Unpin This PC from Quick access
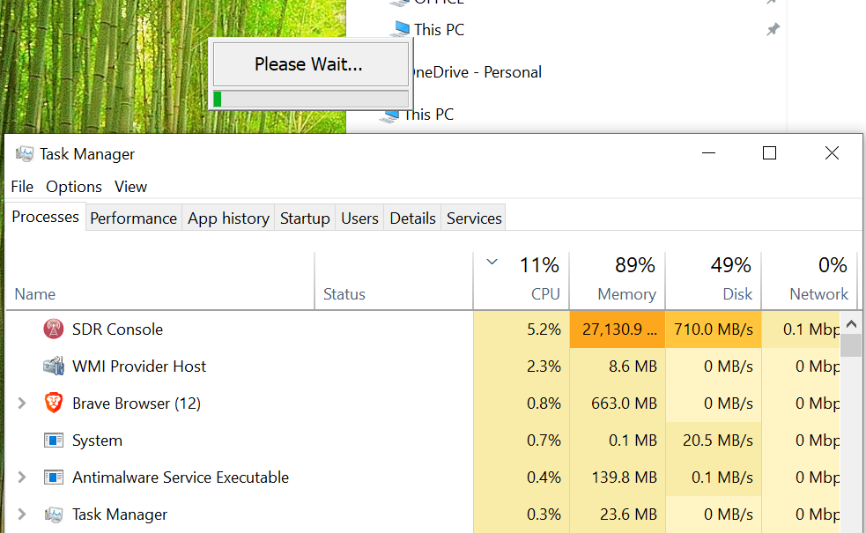Viewport: 866px width, 533px height. click(773, 29)
